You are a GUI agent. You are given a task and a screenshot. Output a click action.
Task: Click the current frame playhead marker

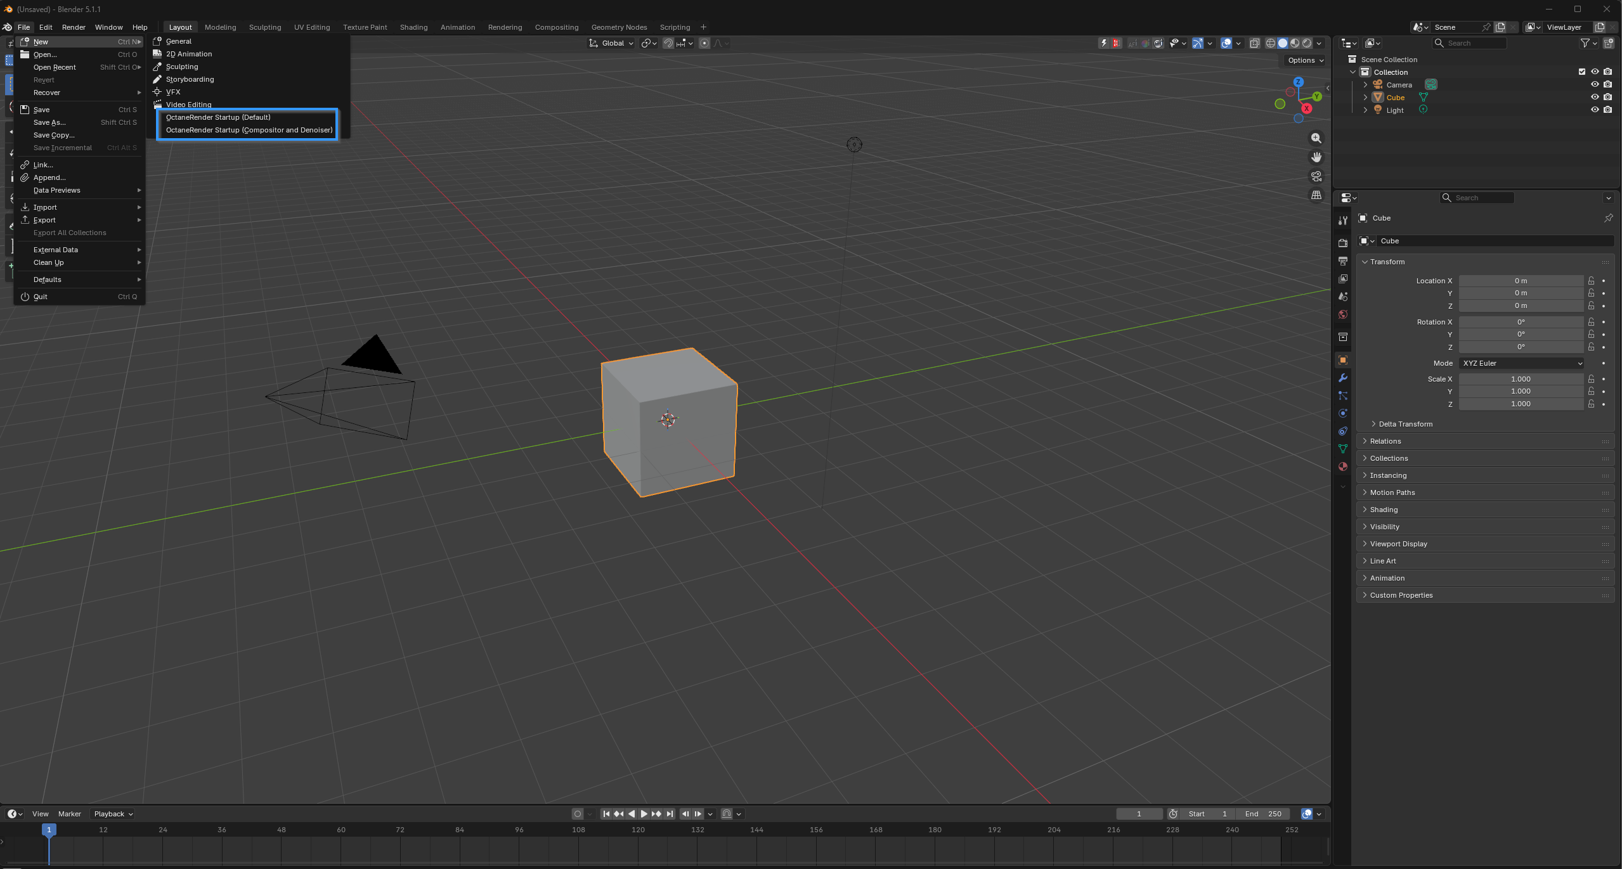[x=49, y=829]
